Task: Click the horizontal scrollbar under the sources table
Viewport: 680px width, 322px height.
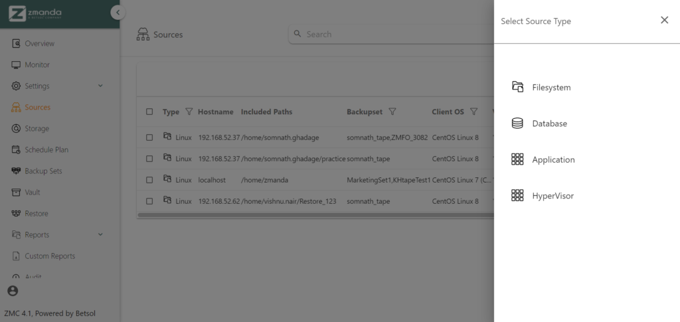Action: [x=315, y=214]
